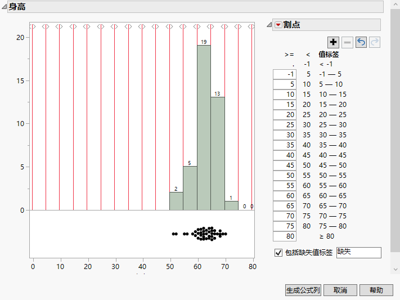Select the >= field in row 60 — 65
The width and height of the screenshot is (400, 300).
285,196
